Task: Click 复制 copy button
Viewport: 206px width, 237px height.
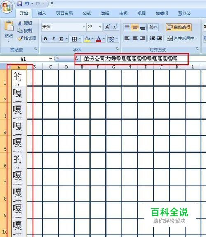Action: (x=25, y=31)
